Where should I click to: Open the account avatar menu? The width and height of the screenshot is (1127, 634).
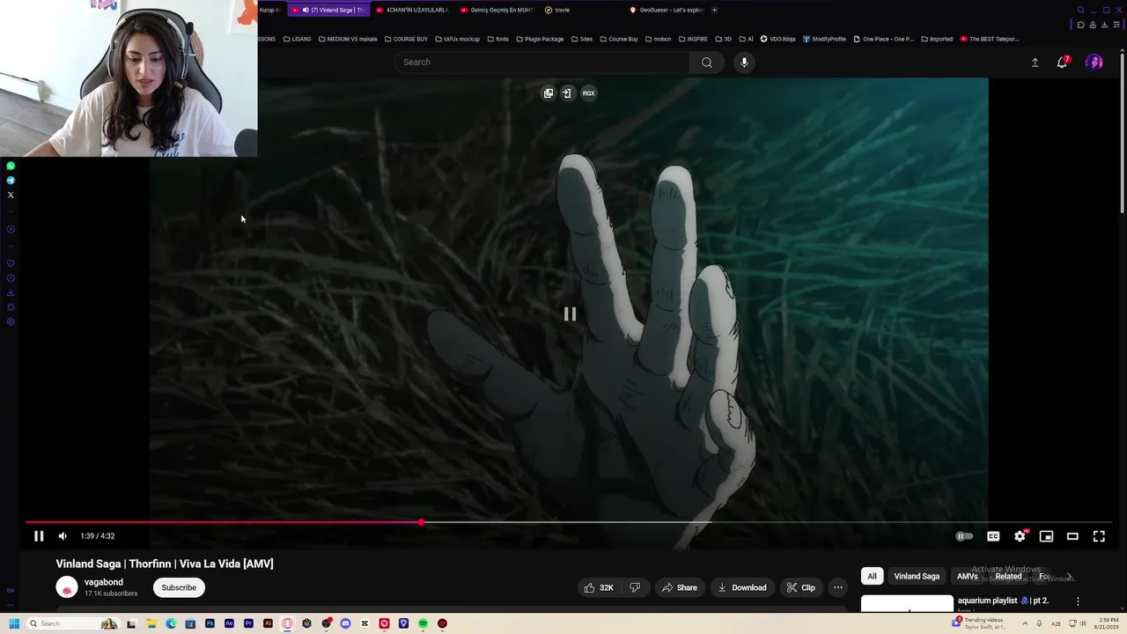click(x=1094, y=63)
